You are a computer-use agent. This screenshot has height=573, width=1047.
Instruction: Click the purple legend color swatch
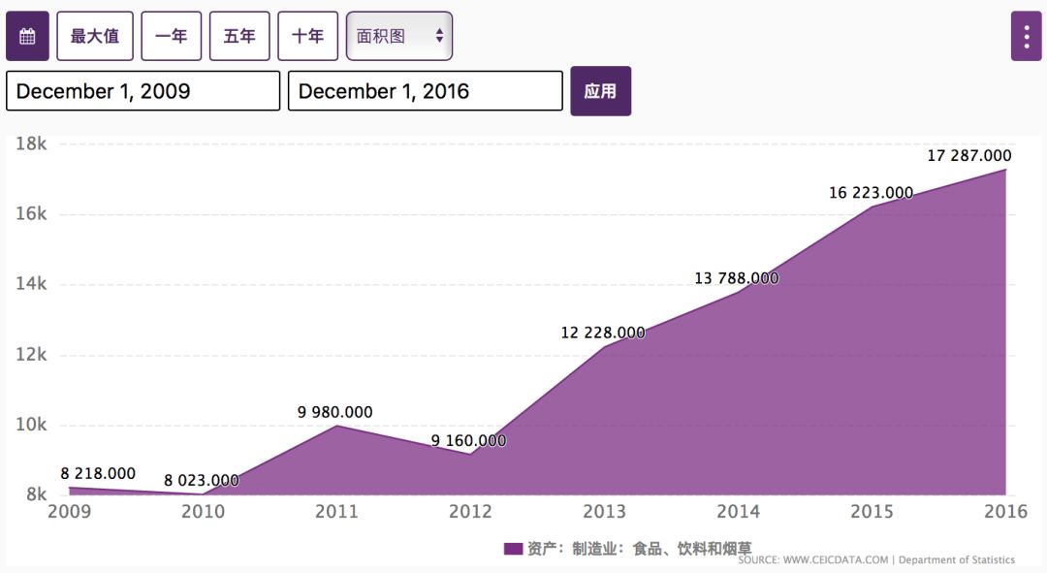coord(513,549)
